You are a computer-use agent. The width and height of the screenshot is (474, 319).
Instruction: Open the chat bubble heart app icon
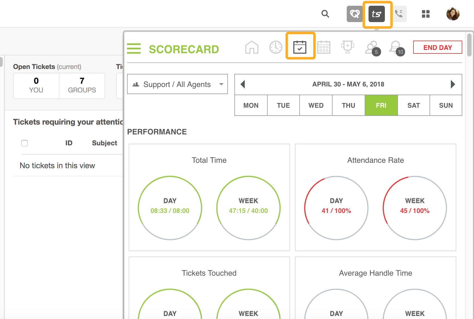(355, 14)
